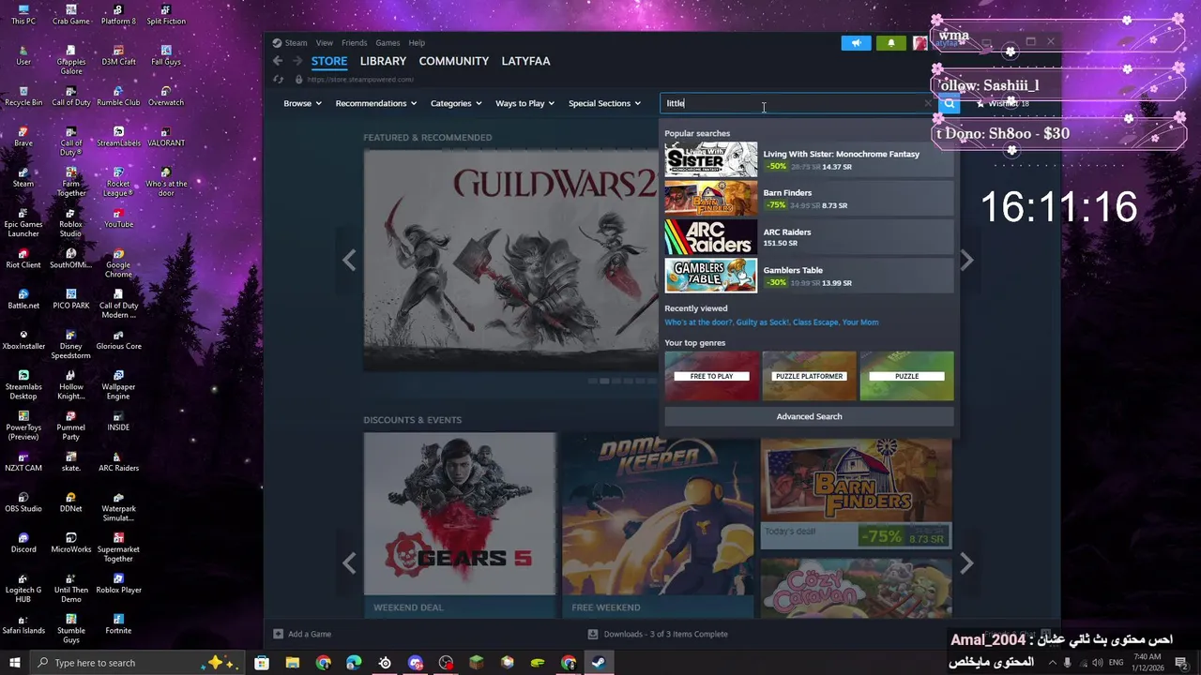This screenshot has width=1201, height=675.
Task: Open the Gamblers Table search result
Action: [809, 276]
